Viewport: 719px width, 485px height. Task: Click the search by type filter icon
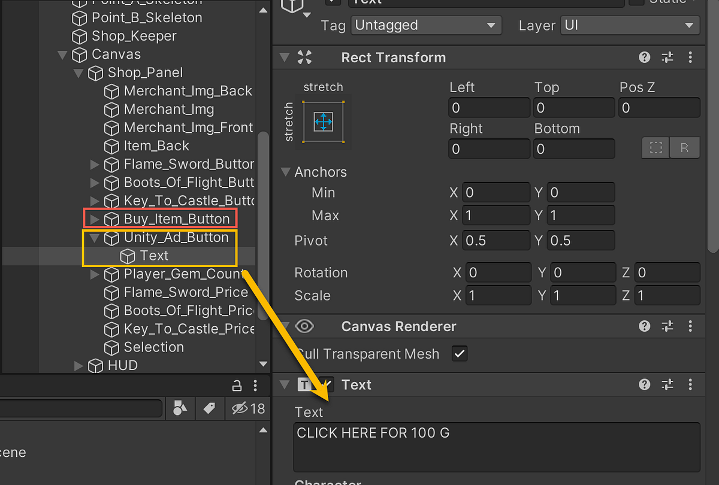pos(180,408)
